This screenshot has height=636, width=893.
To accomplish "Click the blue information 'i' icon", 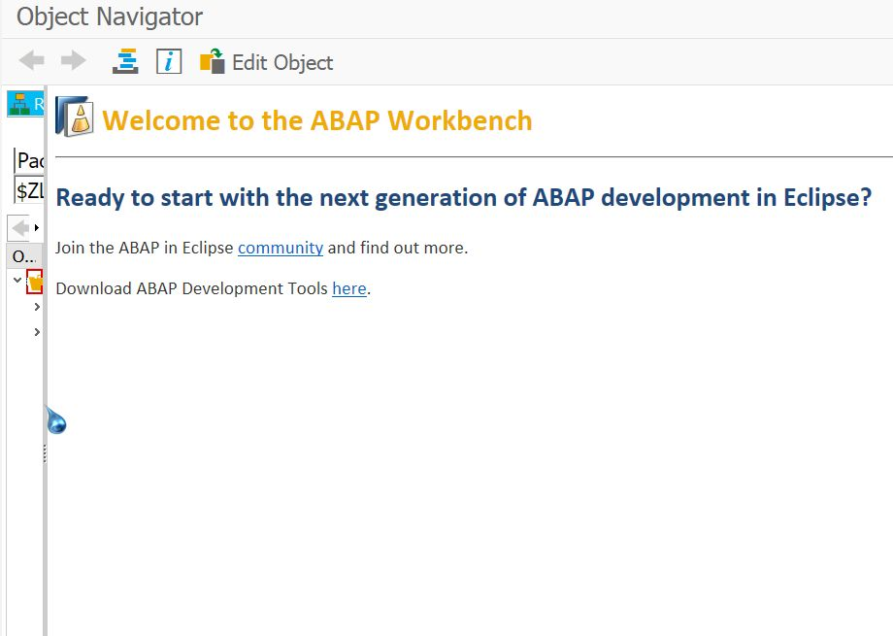I will coord(169,61).
